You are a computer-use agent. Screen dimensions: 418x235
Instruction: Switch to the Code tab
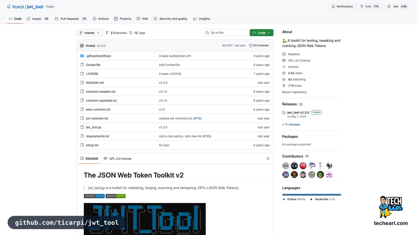(15, 19)
